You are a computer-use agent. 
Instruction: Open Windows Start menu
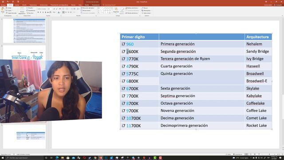tap(3, 158)
